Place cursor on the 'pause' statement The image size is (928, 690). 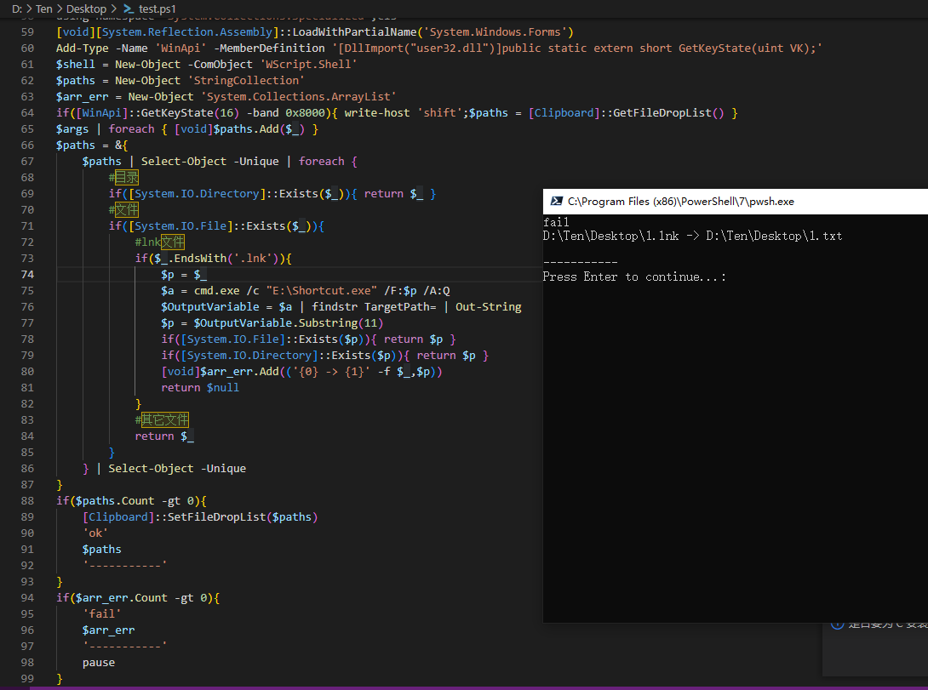pos(98,662)
